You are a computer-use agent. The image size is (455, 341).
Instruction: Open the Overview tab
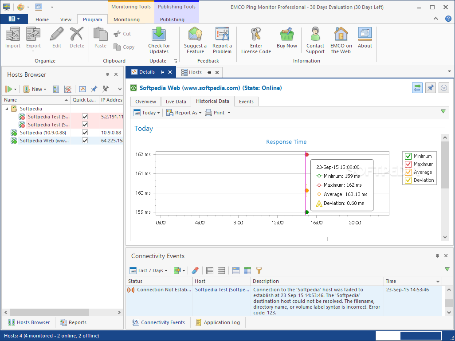tap(145, 102)
